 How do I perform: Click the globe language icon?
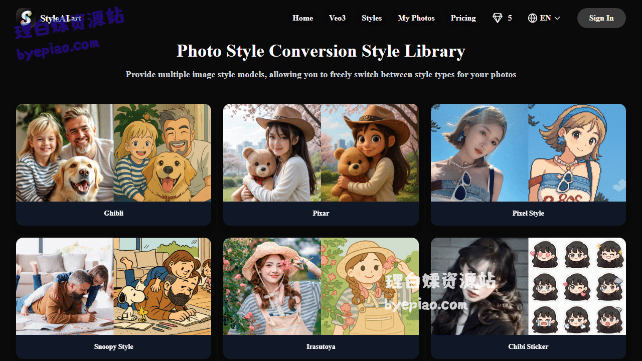(533, 18)
